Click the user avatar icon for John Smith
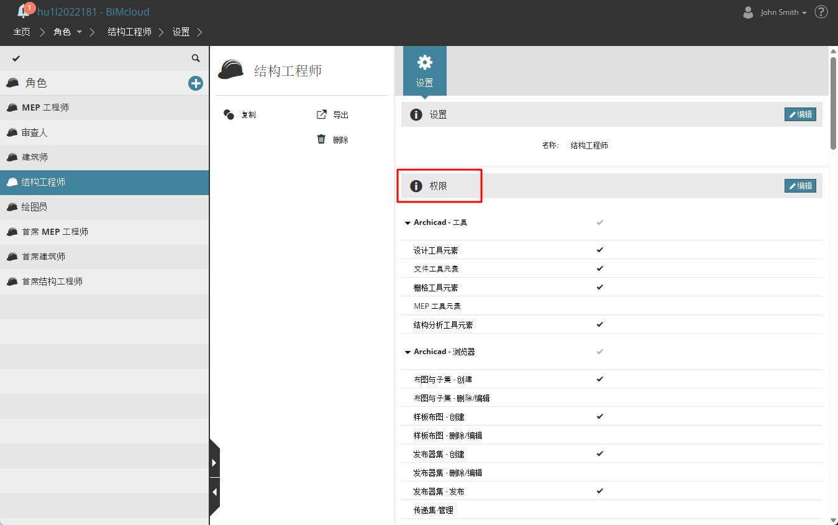Screen dimensions: 838x525 (x=748, y=12)
